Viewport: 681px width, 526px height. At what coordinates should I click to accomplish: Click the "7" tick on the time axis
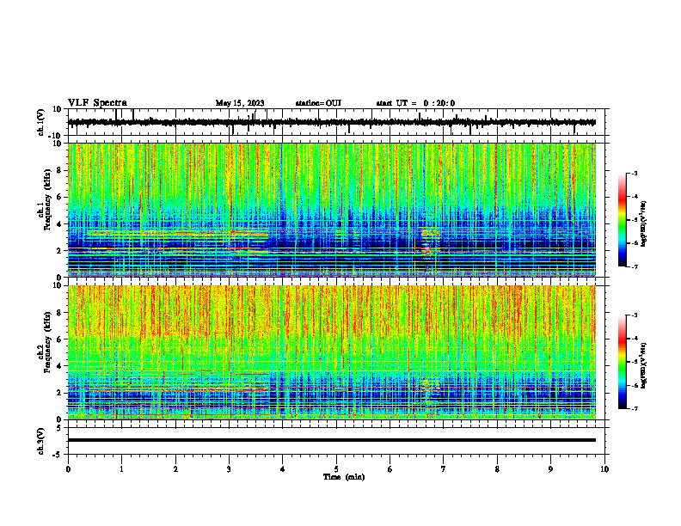pos(444,469)
